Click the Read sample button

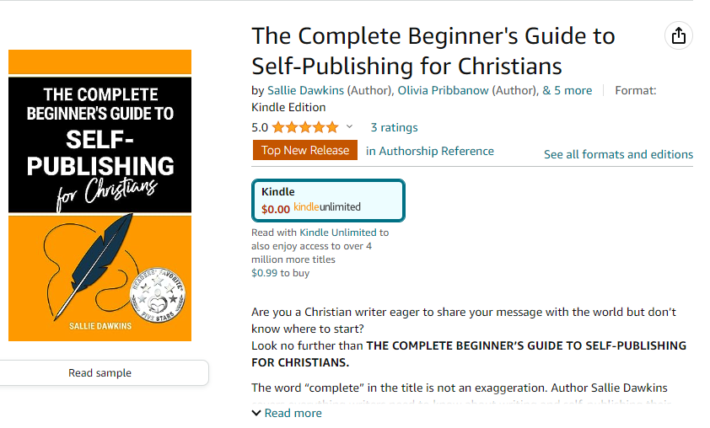click(100, 372)
